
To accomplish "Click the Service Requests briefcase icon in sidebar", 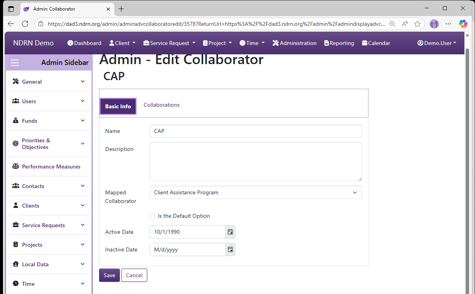I will point(16,225).
